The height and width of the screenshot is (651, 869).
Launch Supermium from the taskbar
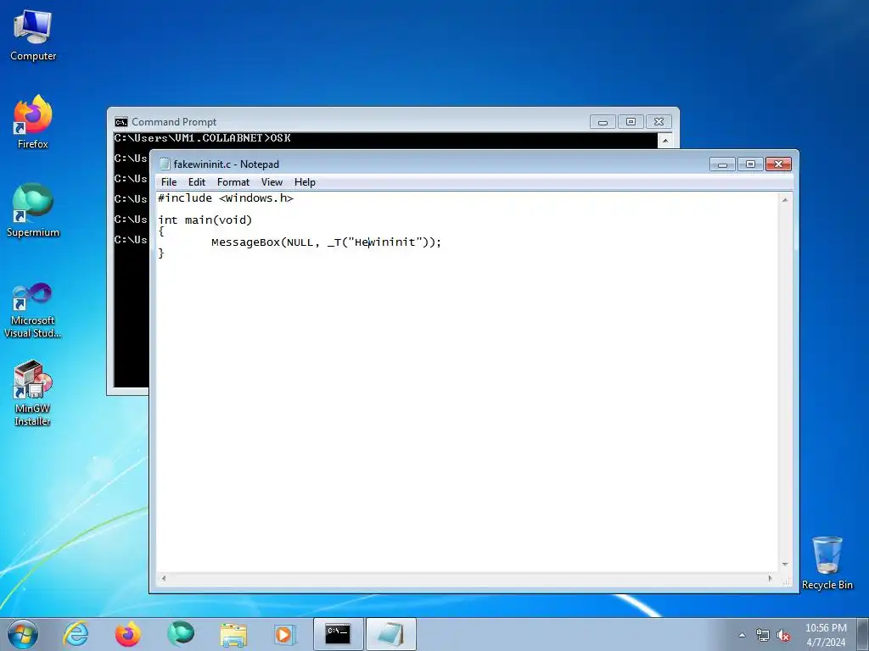click(181, 634)
